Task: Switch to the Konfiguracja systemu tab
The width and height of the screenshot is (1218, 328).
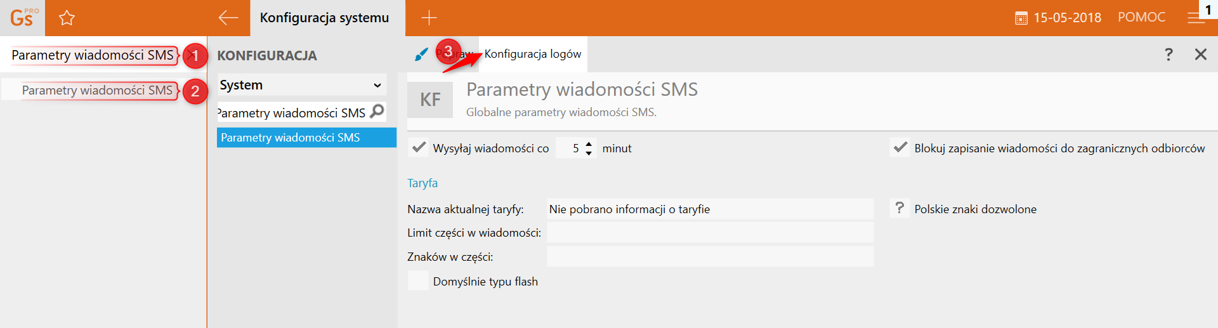Action: click(x=324, y=18)
